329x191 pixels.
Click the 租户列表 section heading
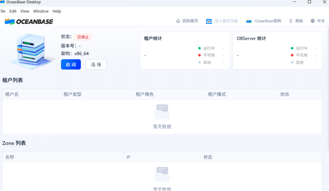(x=12, y=80)
